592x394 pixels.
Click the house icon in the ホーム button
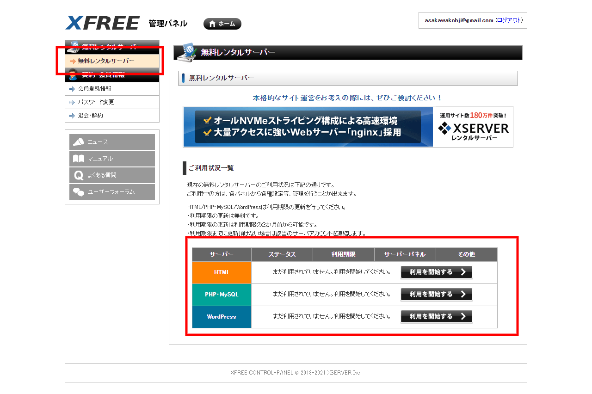tap(212, 24)
